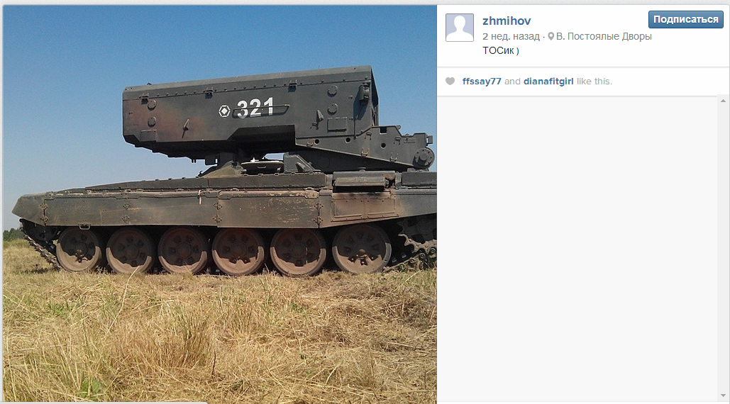Screen dimensions: 730x404
Task: Click the white 321 number on the launcher
Action: click(x=255, y=108)
